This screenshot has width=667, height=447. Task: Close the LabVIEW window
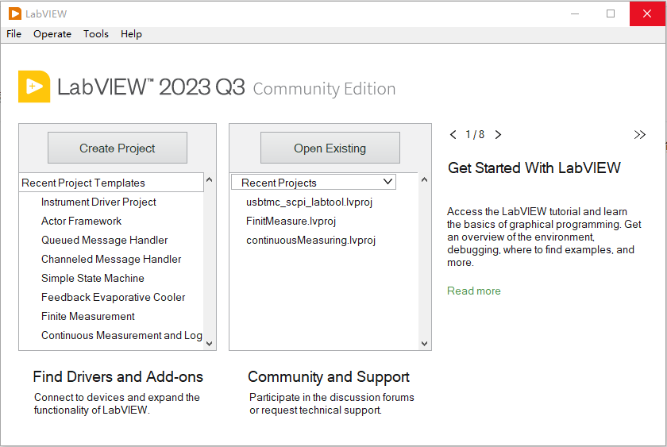[647, 13]
